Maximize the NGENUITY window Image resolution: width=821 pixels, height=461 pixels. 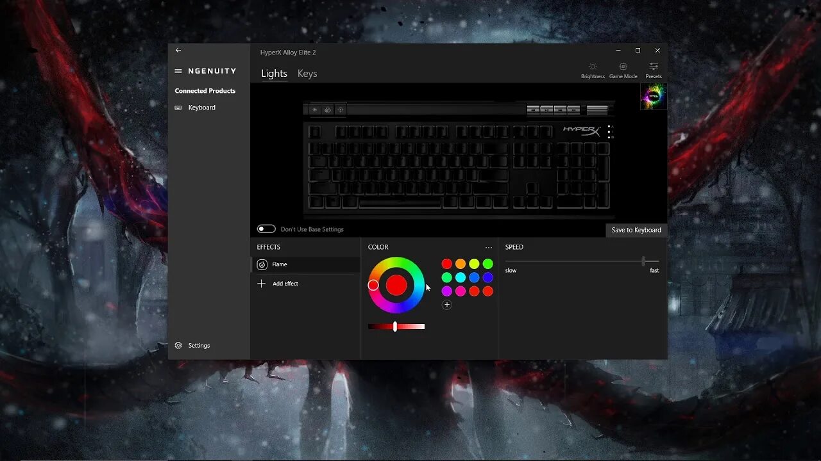pyautogui.click(x=638, y=51)
